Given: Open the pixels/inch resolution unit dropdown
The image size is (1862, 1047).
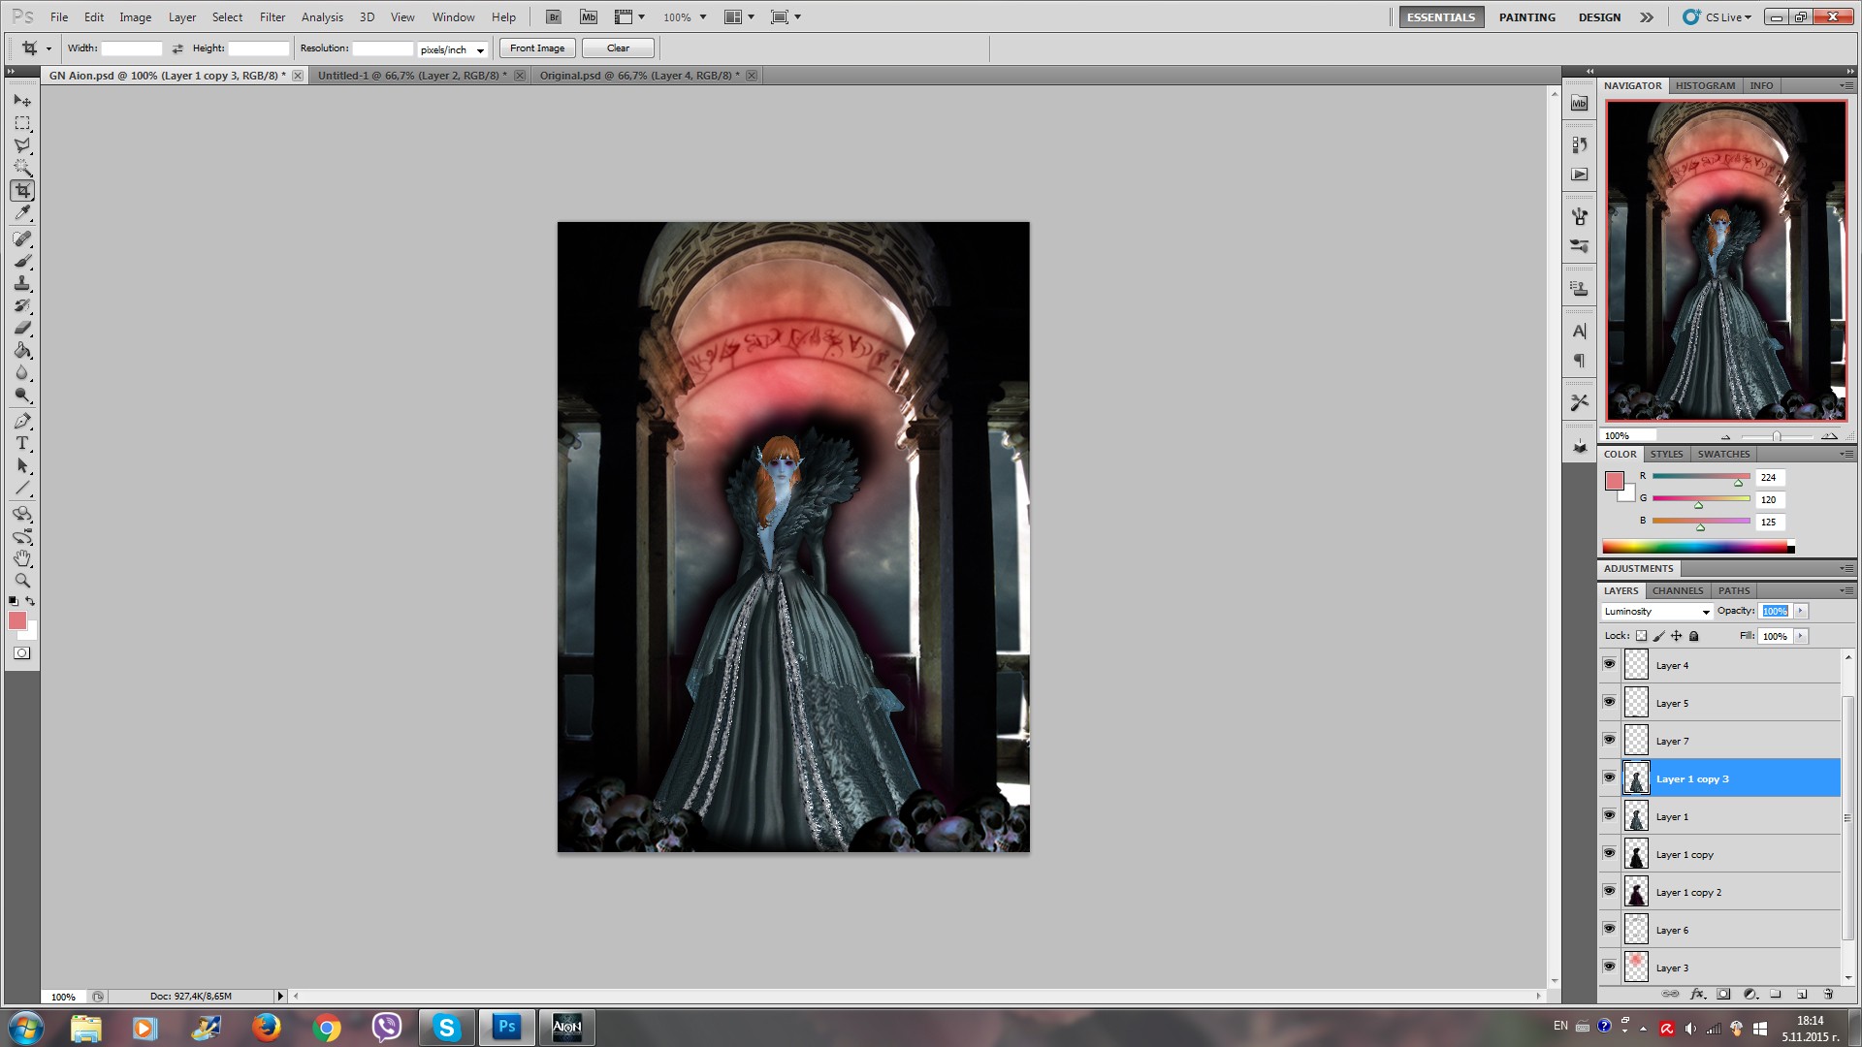Looking at the screenshot, I should [452, 49].
